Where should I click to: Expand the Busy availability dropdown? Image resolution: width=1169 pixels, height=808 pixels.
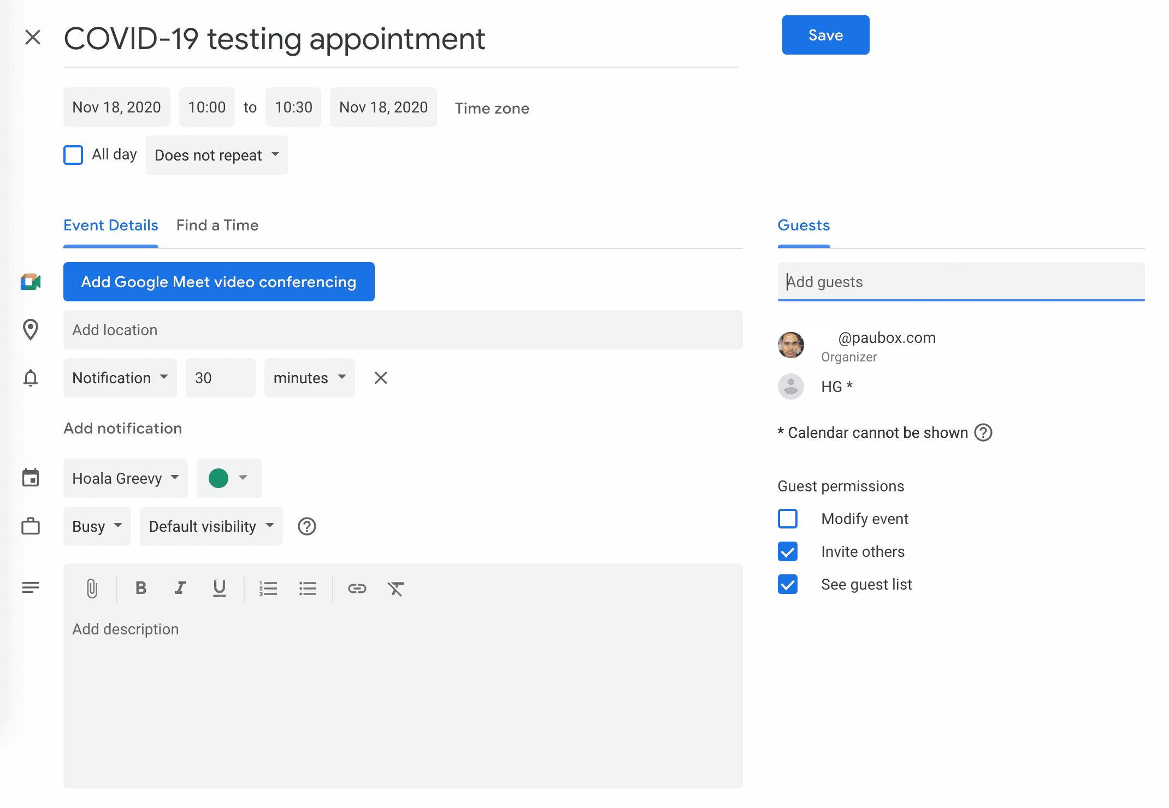pyautogui.click(x=97, y=526)
